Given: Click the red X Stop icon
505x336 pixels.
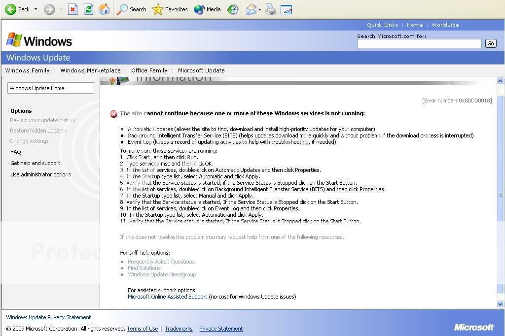Looking at the screenshot, I should click(73, 9).
